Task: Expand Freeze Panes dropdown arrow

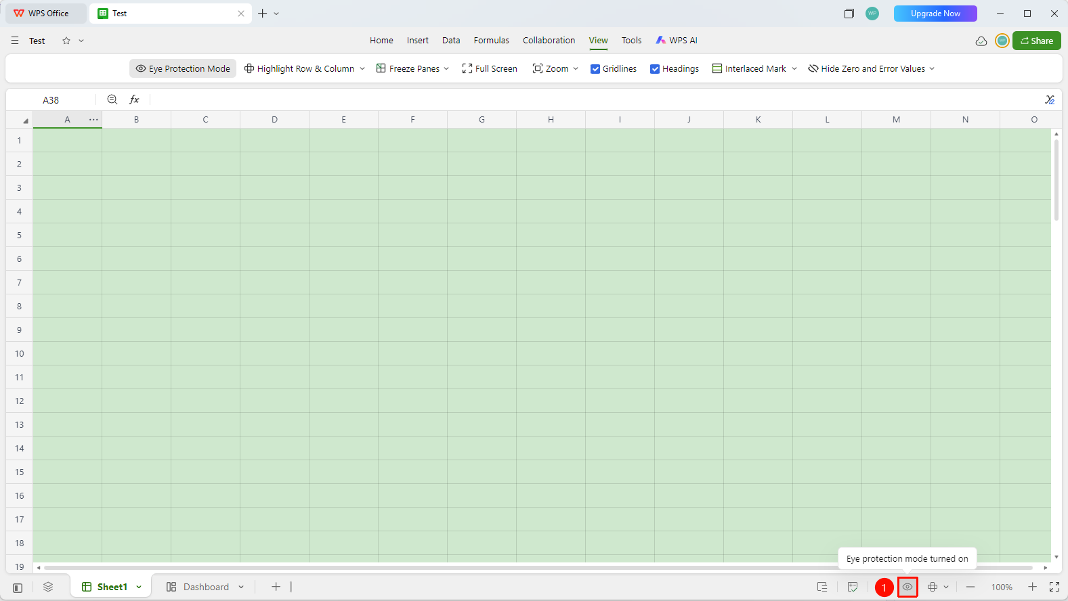Action: point(446,69)
